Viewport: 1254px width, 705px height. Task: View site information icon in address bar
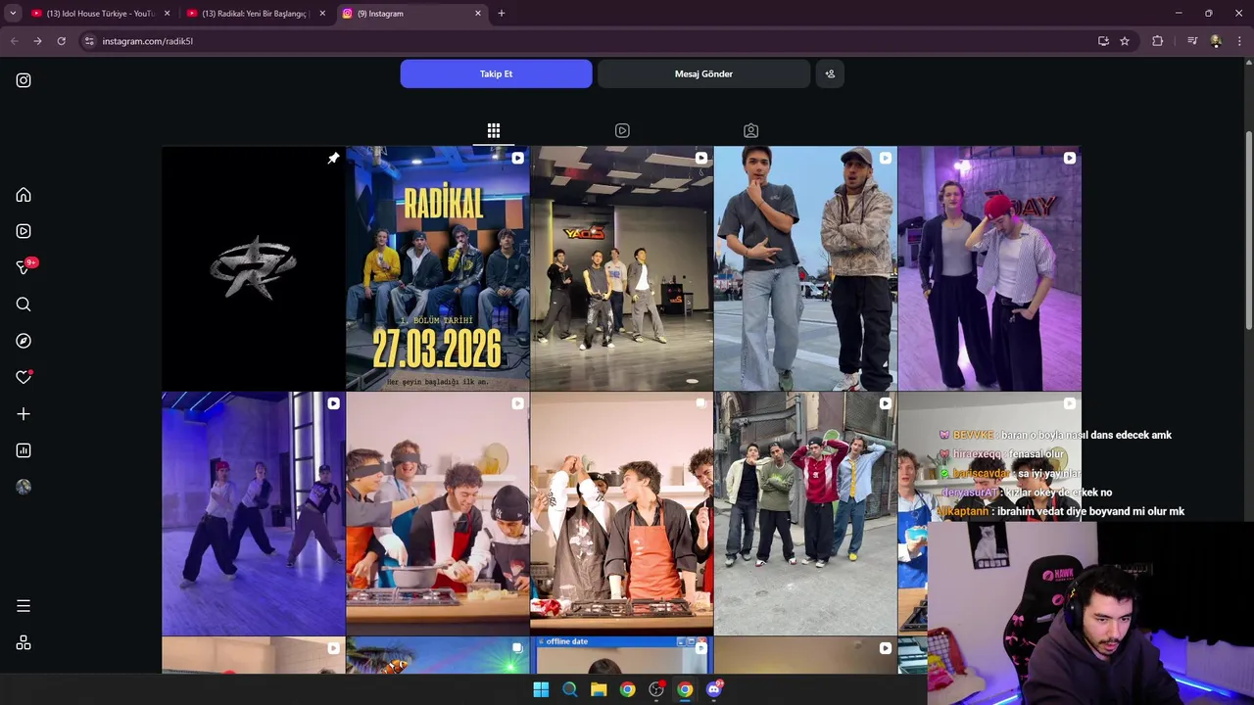click(89, 41)
